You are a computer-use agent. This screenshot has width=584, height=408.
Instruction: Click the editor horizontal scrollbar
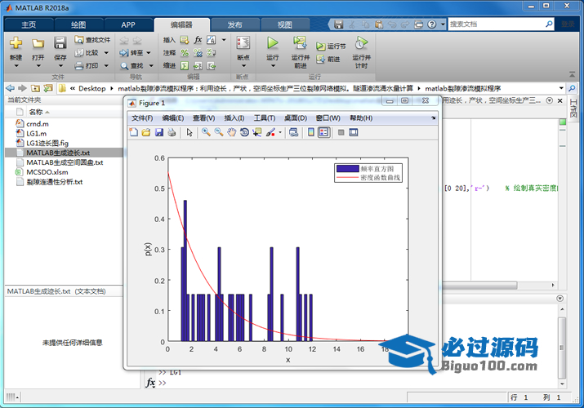click(479, 286)
